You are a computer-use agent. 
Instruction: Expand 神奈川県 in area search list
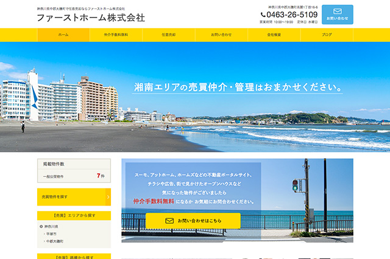(x=52, y=226)
